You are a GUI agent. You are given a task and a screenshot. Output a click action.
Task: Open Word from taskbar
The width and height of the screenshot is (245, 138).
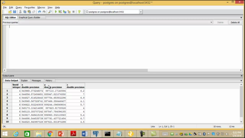click(85, 134)
